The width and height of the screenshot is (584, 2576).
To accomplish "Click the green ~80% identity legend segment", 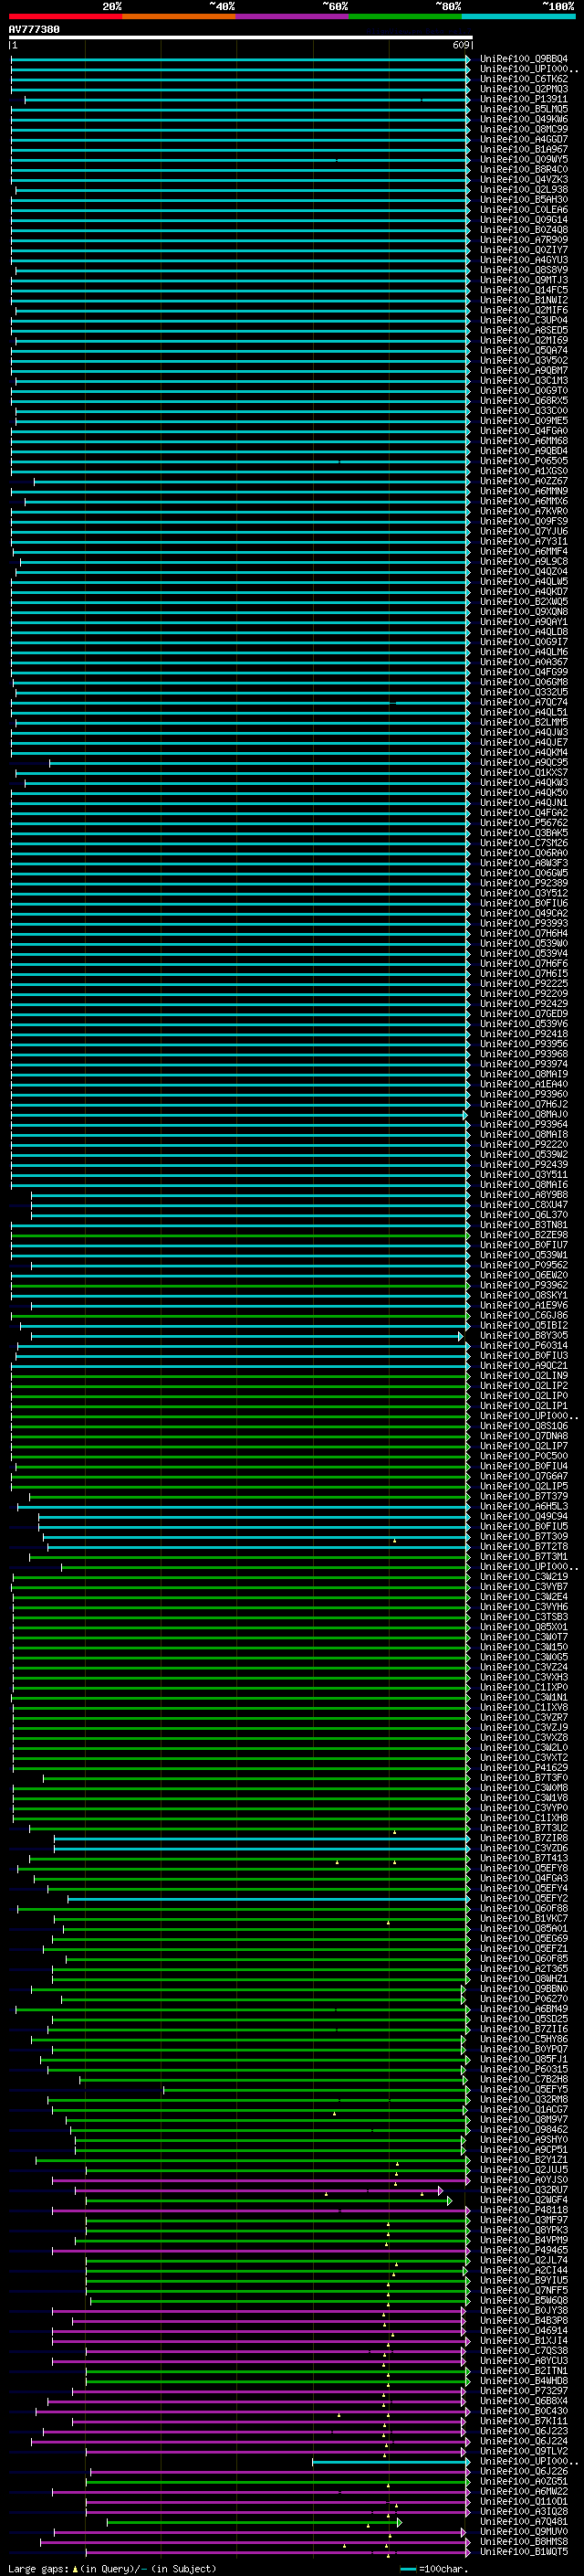I will (405, 16).
